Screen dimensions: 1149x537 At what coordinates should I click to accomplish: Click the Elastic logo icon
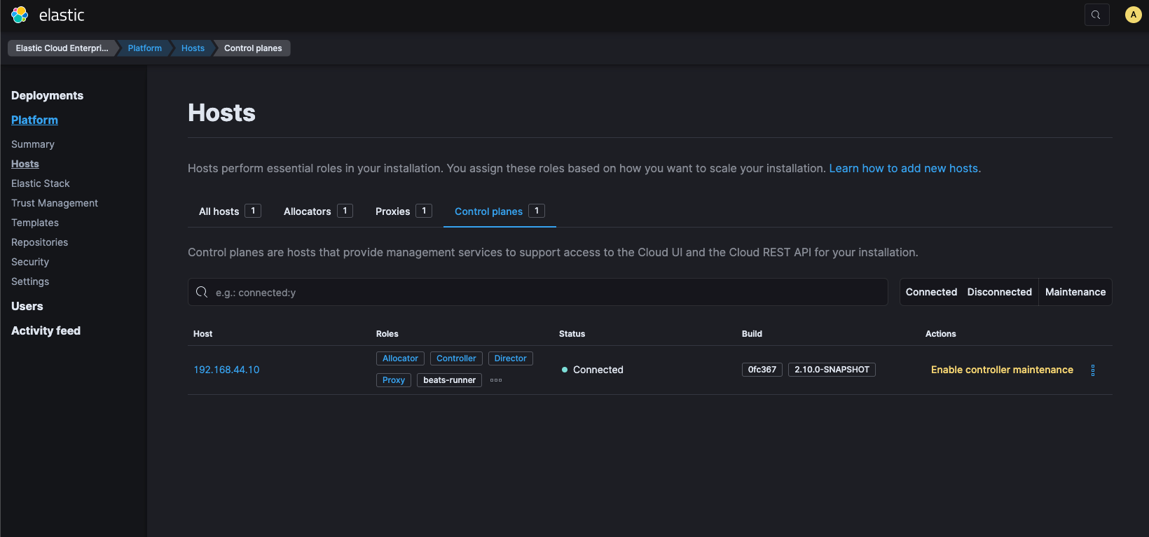(20, 15)
